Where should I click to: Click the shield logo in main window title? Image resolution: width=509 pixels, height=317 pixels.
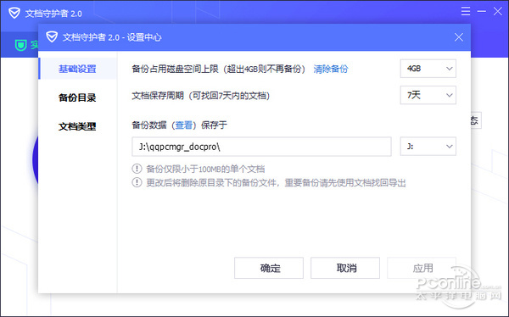pos(14,14)
